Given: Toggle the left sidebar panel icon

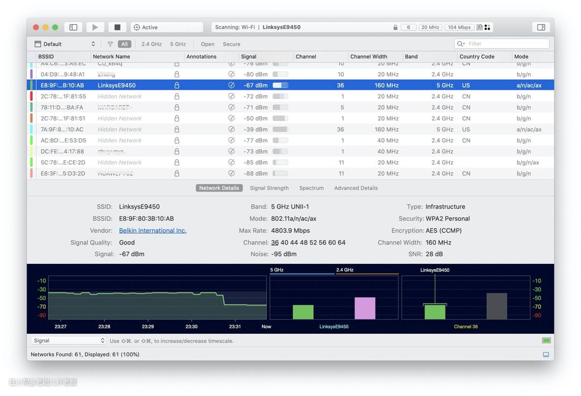Looking at the screenshot, I should tap(73, 27).
